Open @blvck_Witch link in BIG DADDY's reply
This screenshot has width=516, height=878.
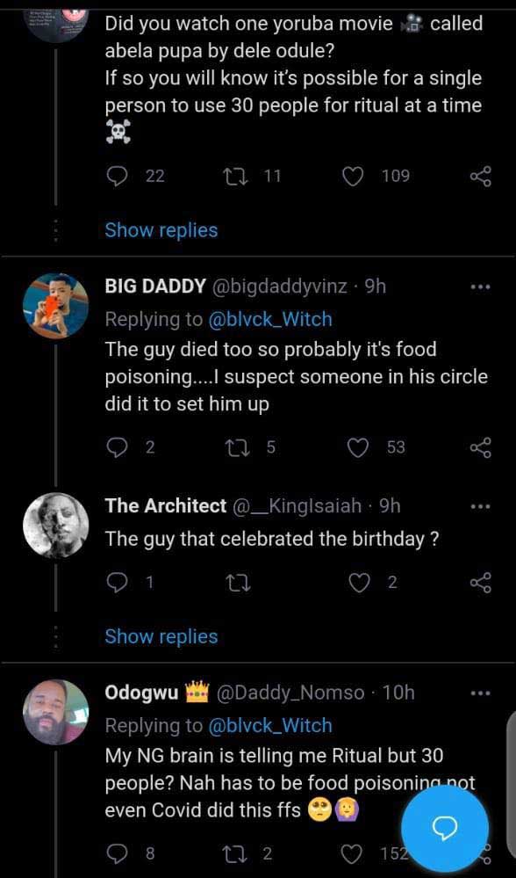(x=270, y=320)
